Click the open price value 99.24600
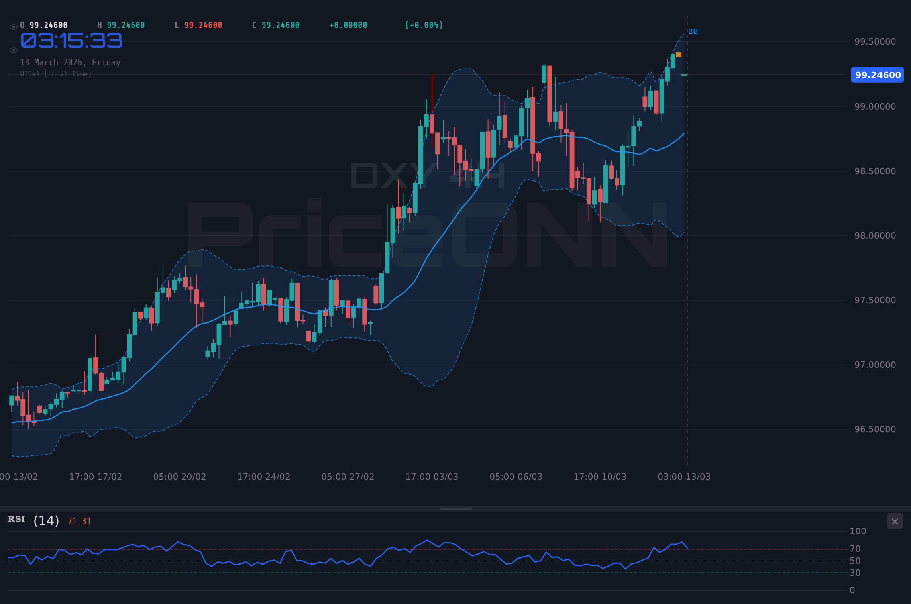Screen dimensions: 911x604 pos(49,25)
